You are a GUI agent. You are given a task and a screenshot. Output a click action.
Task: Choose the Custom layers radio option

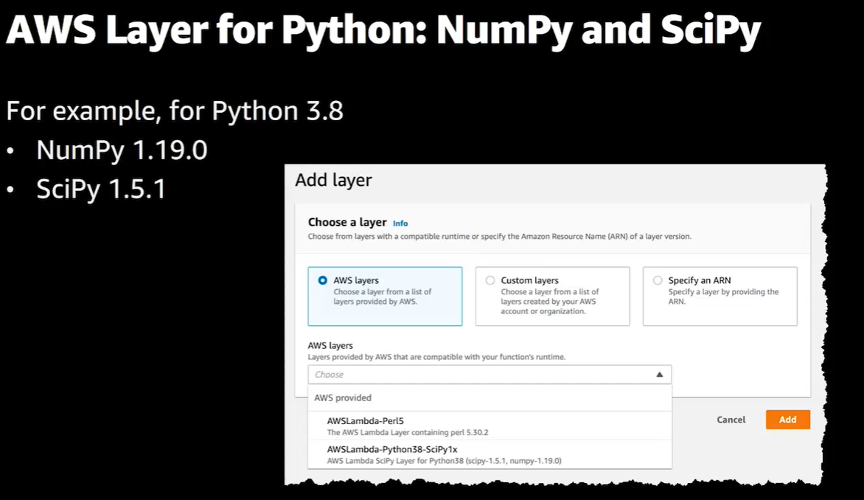tap(490, 280)
